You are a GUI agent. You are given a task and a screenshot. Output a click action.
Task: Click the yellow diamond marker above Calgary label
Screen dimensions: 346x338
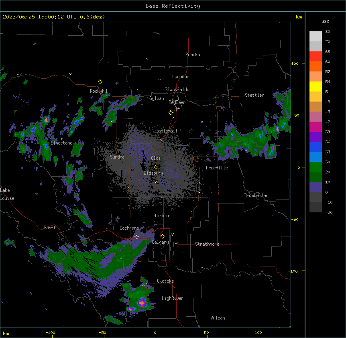[x=163, y=236]
